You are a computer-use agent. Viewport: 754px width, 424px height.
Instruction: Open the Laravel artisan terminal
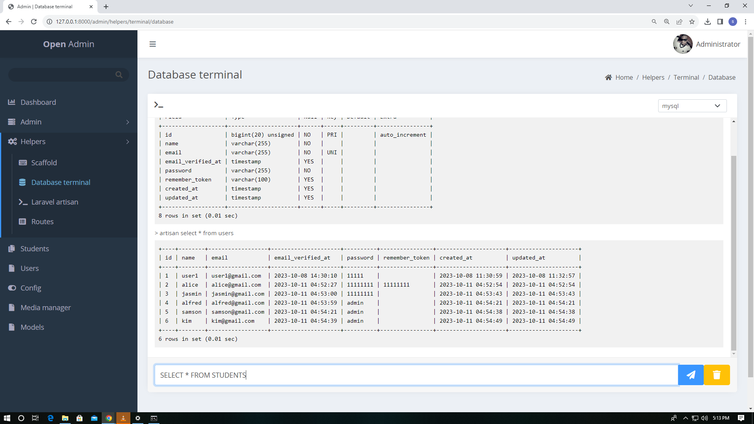click(x=55, y=202)
